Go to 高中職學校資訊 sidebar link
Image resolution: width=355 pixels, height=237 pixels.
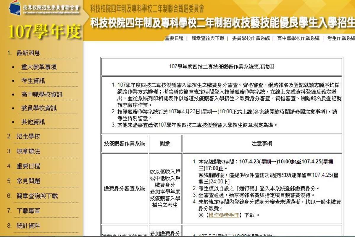pos(42,95)
